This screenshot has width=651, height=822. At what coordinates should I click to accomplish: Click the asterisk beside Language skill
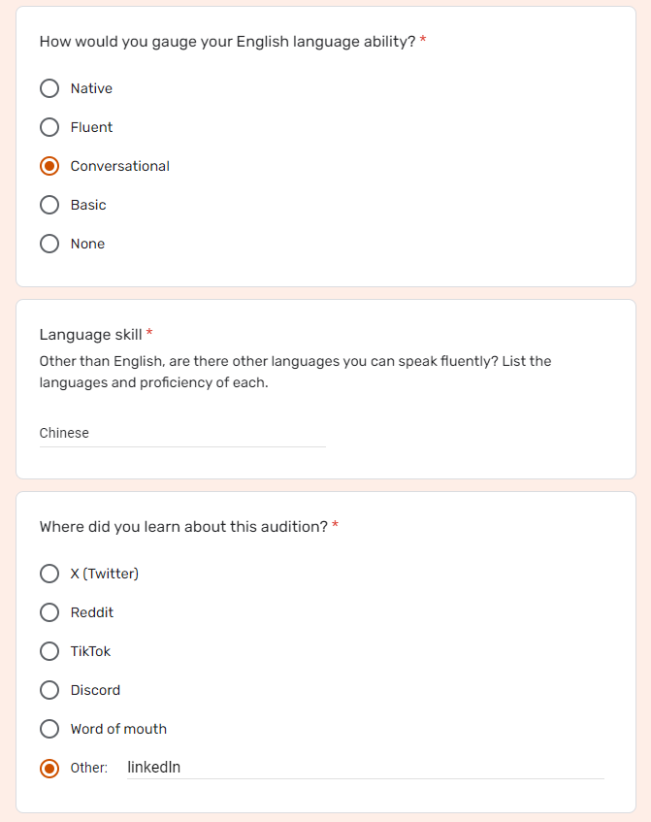coord(149,332)
